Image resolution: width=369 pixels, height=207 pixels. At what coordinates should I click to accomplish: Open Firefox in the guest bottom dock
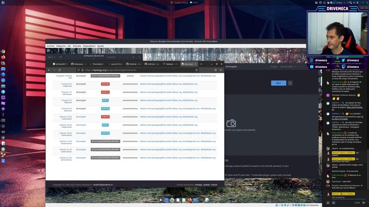click(x=190, y=200)
